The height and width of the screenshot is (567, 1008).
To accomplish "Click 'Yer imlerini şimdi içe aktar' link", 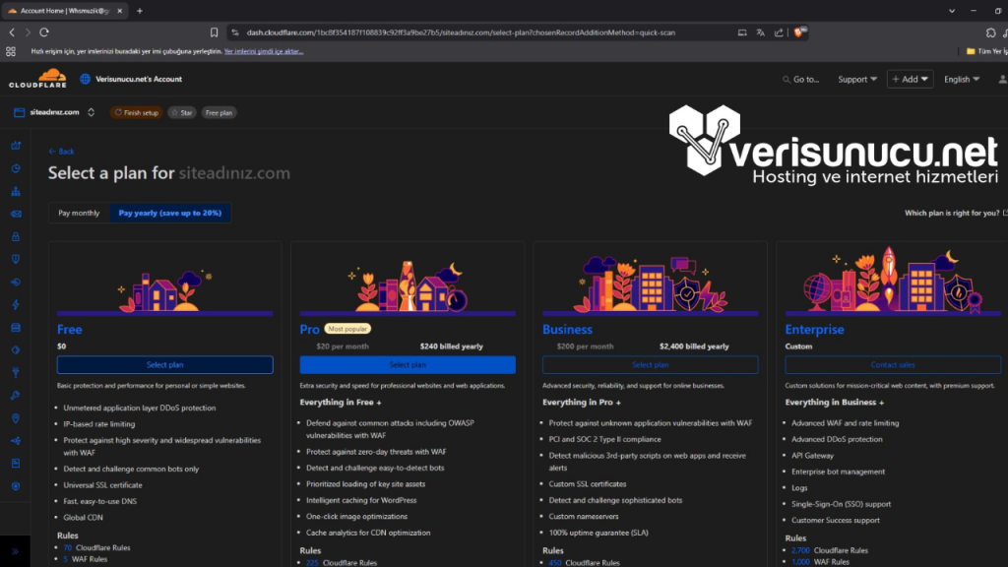I will click(x=264, y=51).
